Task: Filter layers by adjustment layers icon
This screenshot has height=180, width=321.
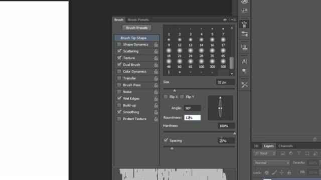Action: coord(291,153)
